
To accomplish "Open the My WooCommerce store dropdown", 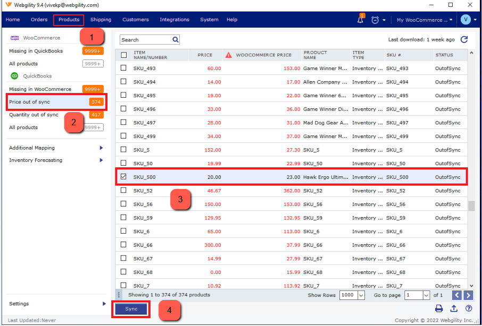I will 425,20.
